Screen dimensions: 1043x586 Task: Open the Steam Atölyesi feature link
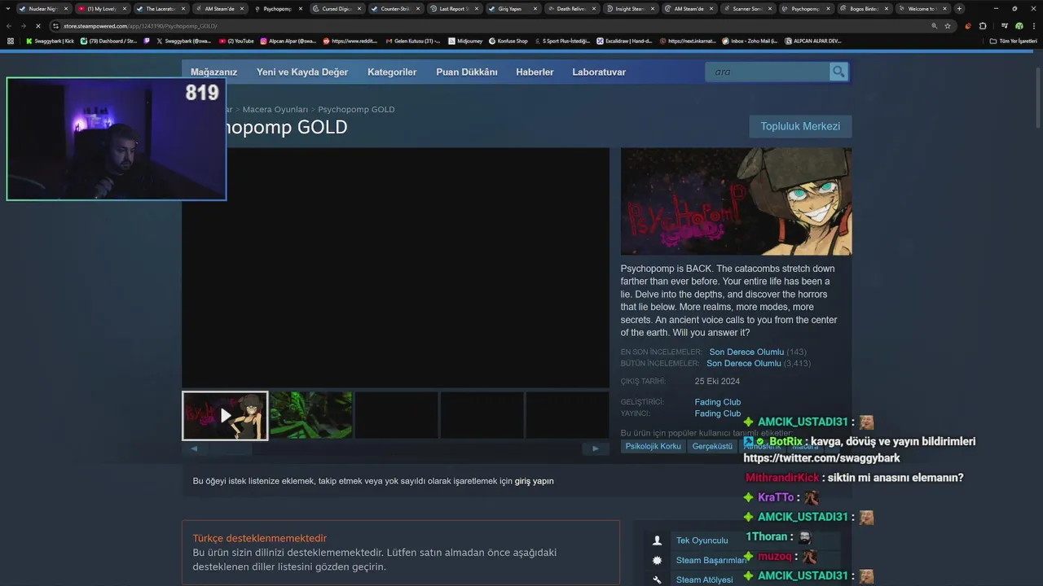(704, 579)
